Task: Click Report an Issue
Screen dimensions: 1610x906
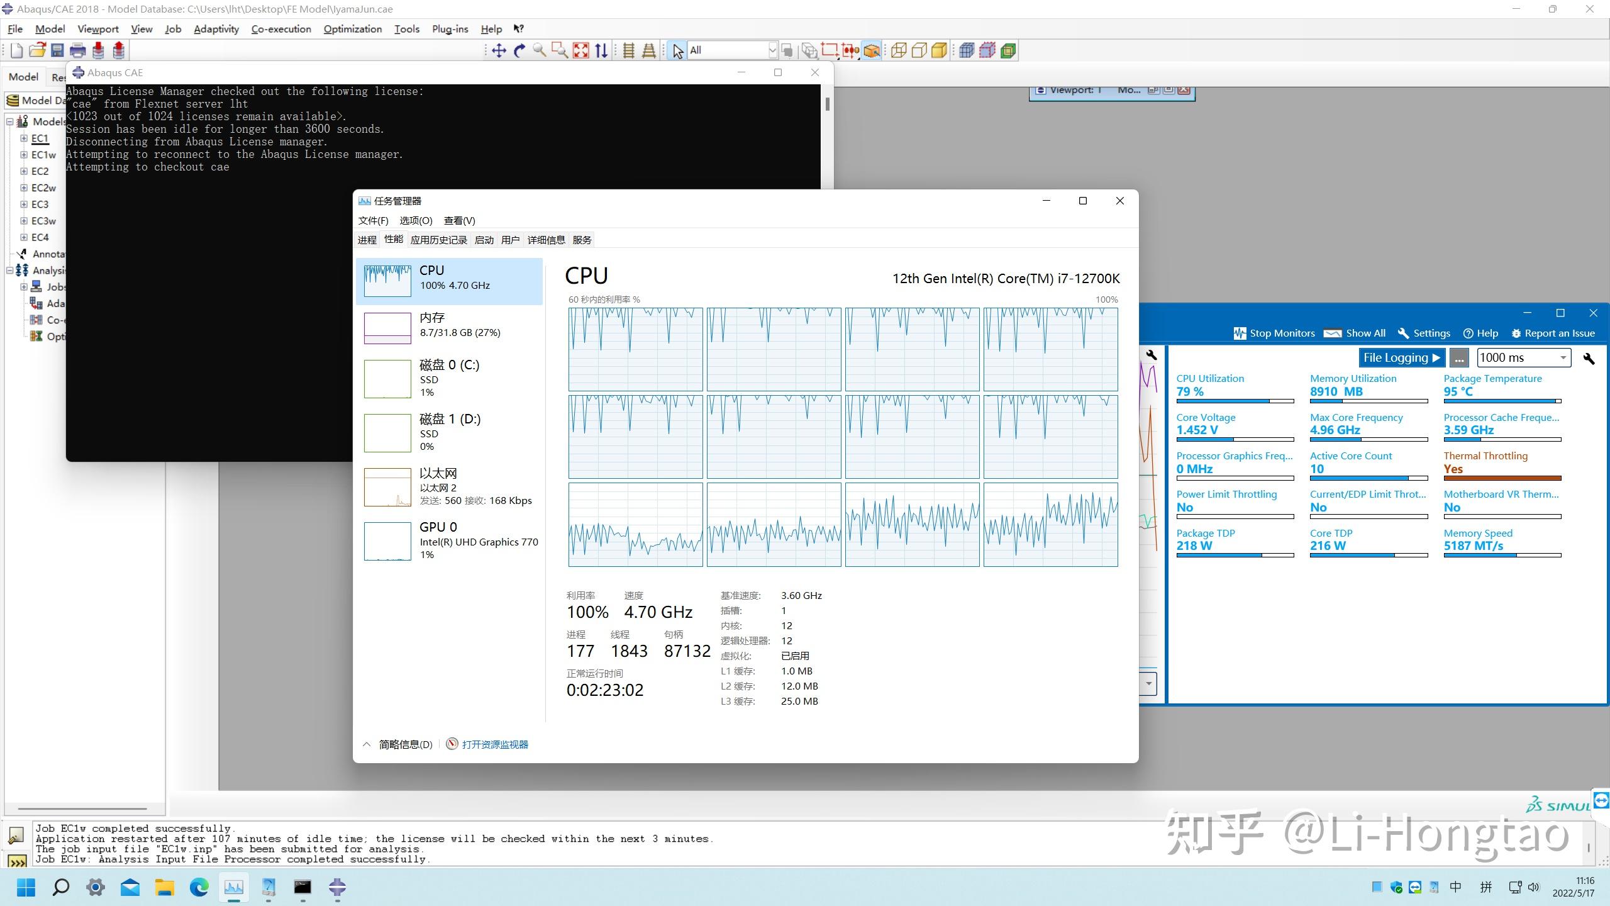Action: point(1553,333)
